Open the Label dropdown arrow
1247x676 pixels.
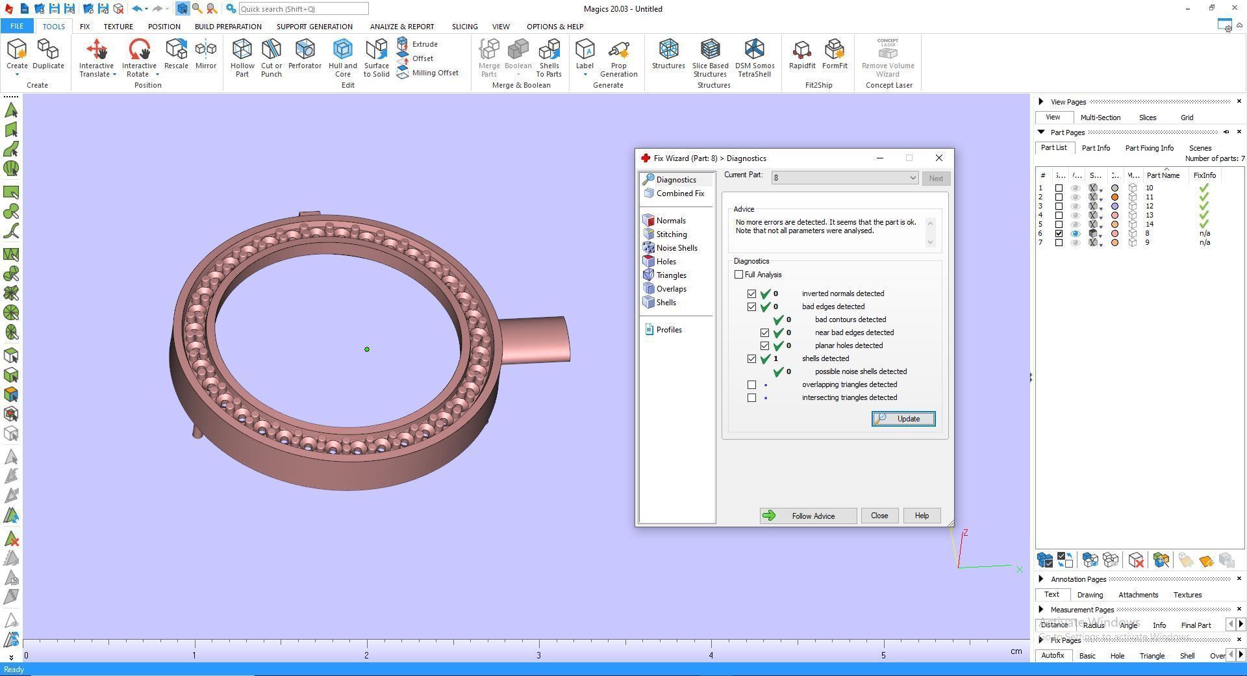click(585, 75)
